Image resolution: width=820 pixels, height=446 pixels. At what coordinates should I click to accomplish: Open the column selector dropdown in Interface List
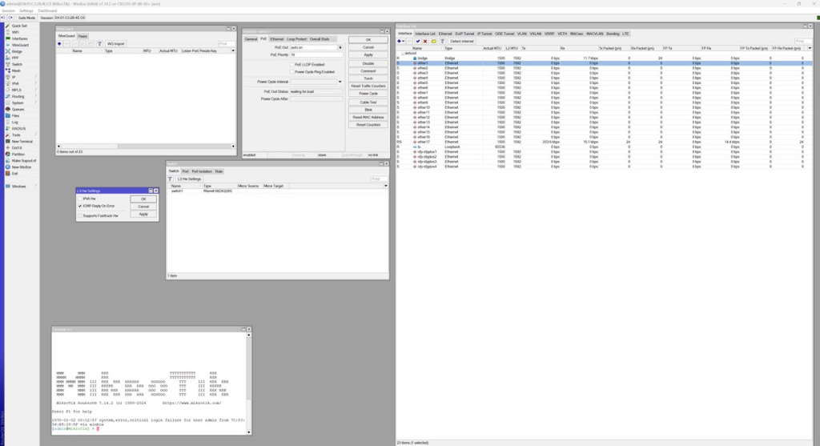(x=810, y=49)
